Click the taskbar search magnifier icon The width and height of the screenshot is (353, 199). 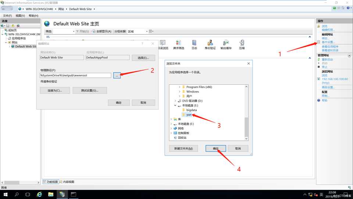tap(17, 194)
